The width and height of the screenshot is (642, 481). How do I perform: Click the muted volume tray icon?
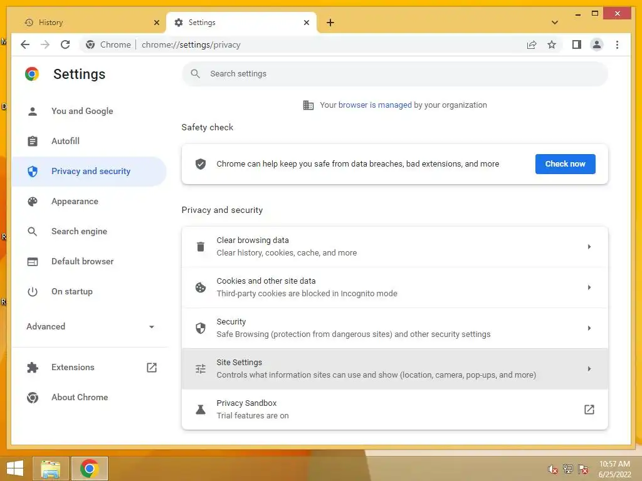(553, 469)
